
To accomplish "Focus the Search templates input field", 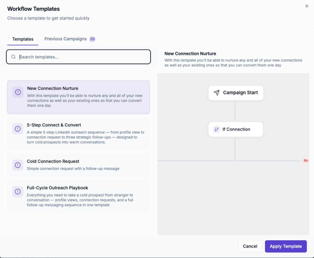I will tap(79, 57).
